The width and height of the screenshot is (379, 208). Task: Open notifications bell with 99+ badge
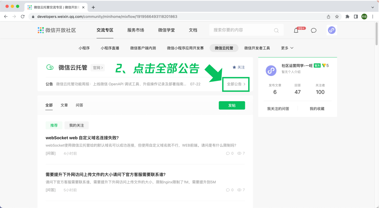click(x=296, y=30)
